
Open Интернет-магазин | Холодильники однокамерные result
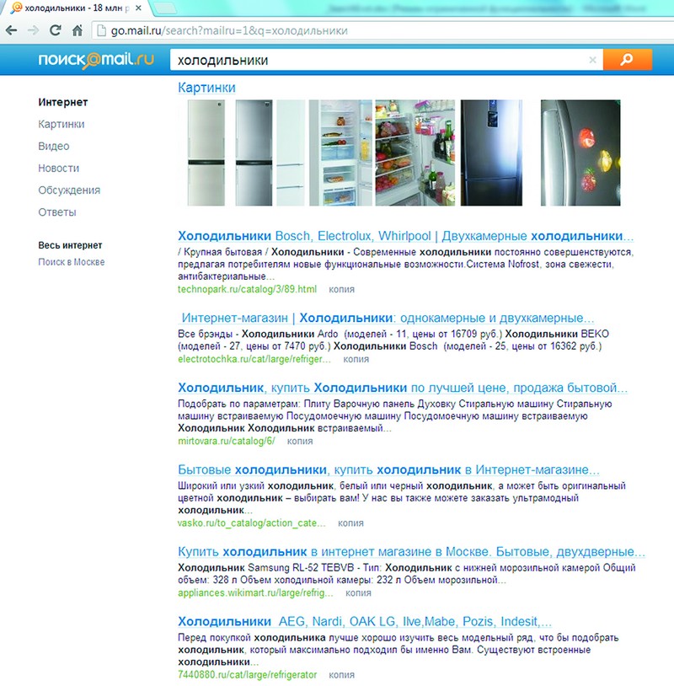[388, 318]
